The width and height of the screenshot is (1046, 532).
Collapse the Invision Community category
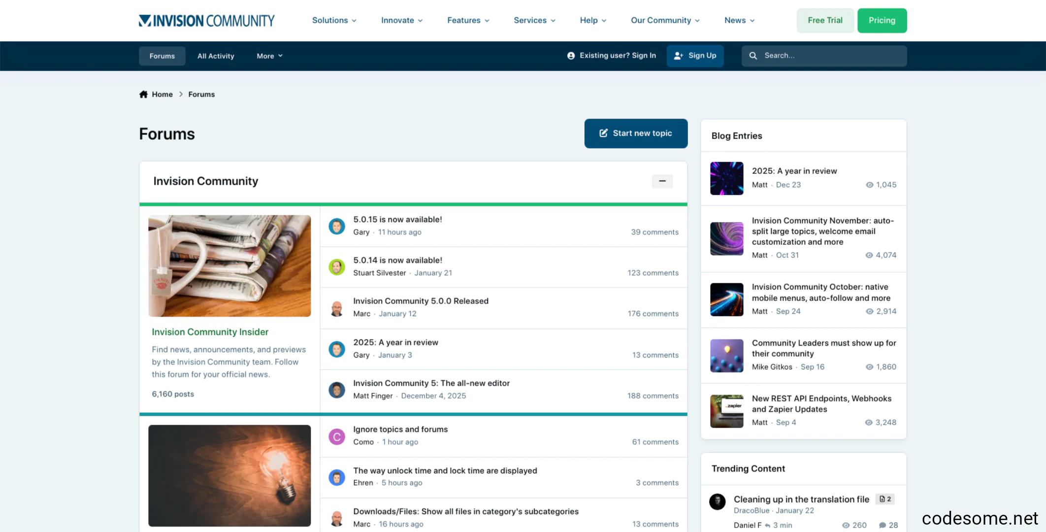[662, 181]
